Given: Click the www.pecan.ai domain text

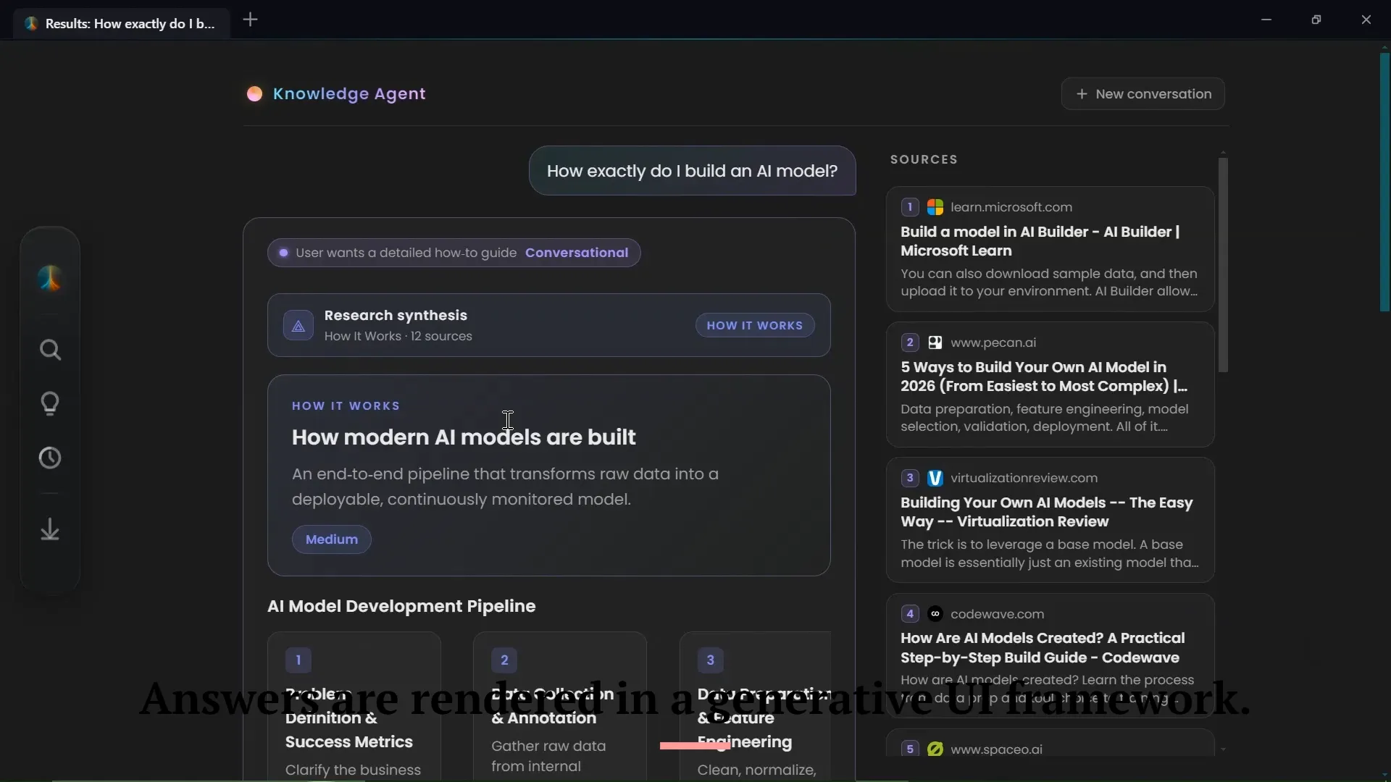Looking at the screenshot, I should click(x=993, y=342).
